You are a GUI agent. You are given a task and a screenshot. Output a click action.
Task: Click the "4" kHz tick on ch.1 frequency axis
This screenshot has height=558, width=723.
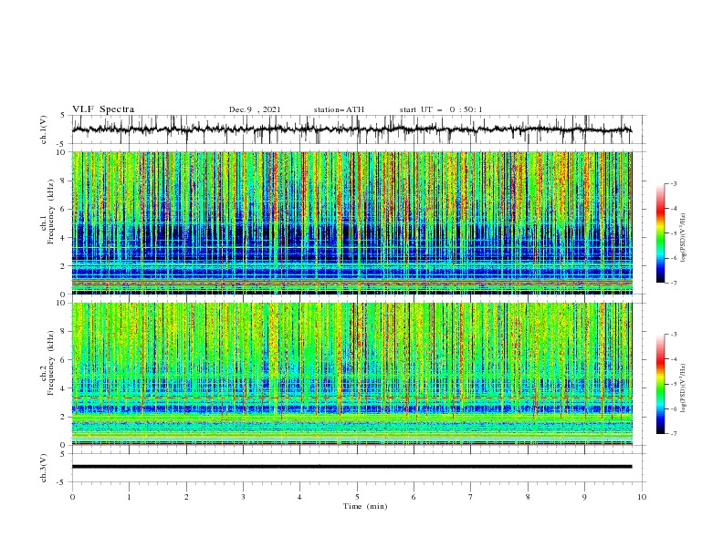click(63, 238)
